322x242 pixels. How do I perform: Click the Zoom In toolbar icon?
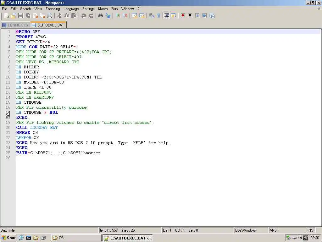click(x=118, y=16)
